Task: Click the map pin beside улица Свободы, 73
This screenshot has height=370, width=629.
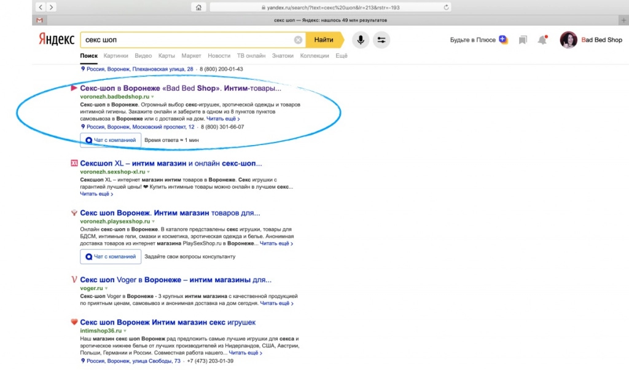Action: pos(83,361)
